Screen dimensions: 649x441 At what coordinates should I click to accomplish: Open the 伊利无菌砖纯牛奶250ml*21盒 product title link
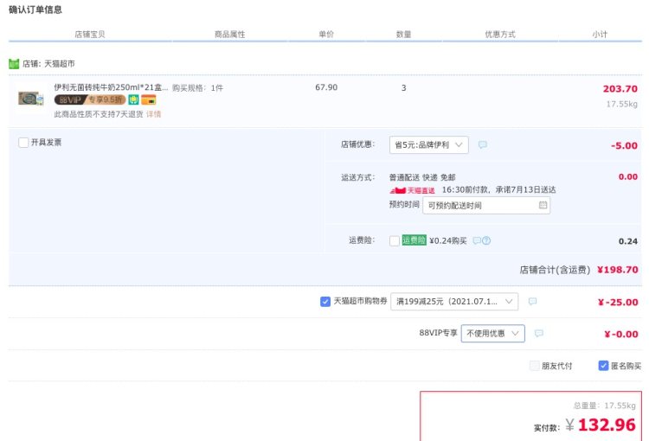(111, 87)
